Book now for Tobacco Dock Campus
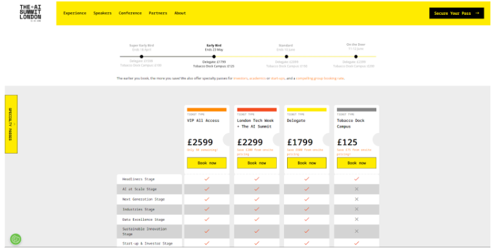493x249 pixels. [357, 163]
